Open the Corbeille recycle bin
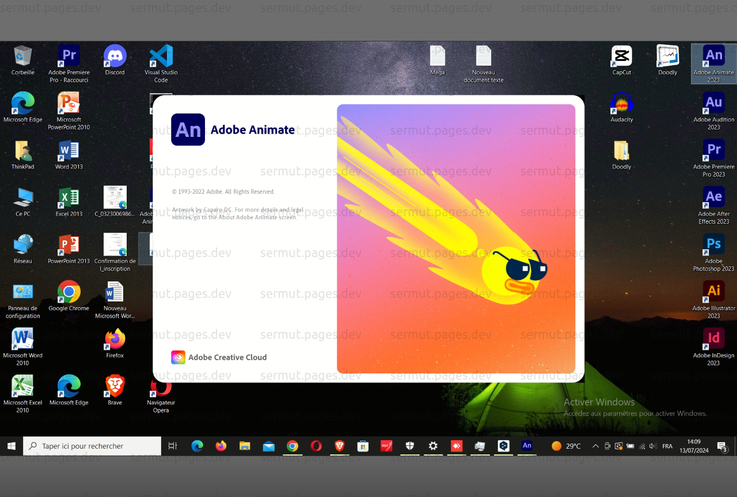This screenshot has height=497, width=737. click(22, 55)
